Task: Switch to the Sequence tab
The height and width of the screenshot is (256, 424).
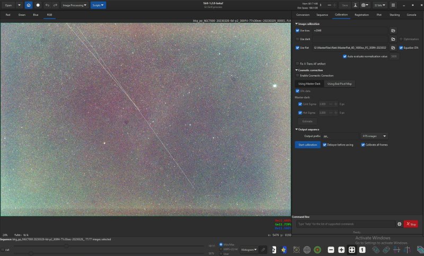Action: pos(322,15)
